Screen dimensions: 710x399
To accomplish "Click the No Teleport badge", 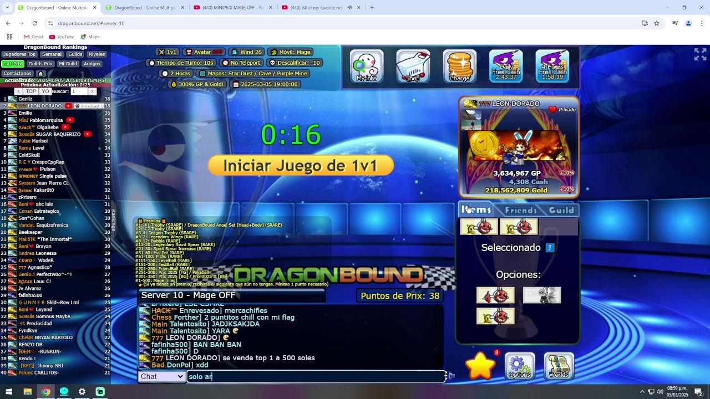I will point(241,63).
